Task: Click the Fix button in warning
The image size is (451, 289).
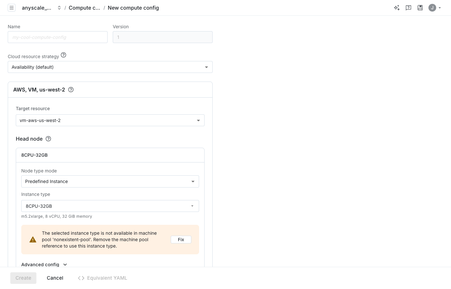Action: tap(181, 240)
